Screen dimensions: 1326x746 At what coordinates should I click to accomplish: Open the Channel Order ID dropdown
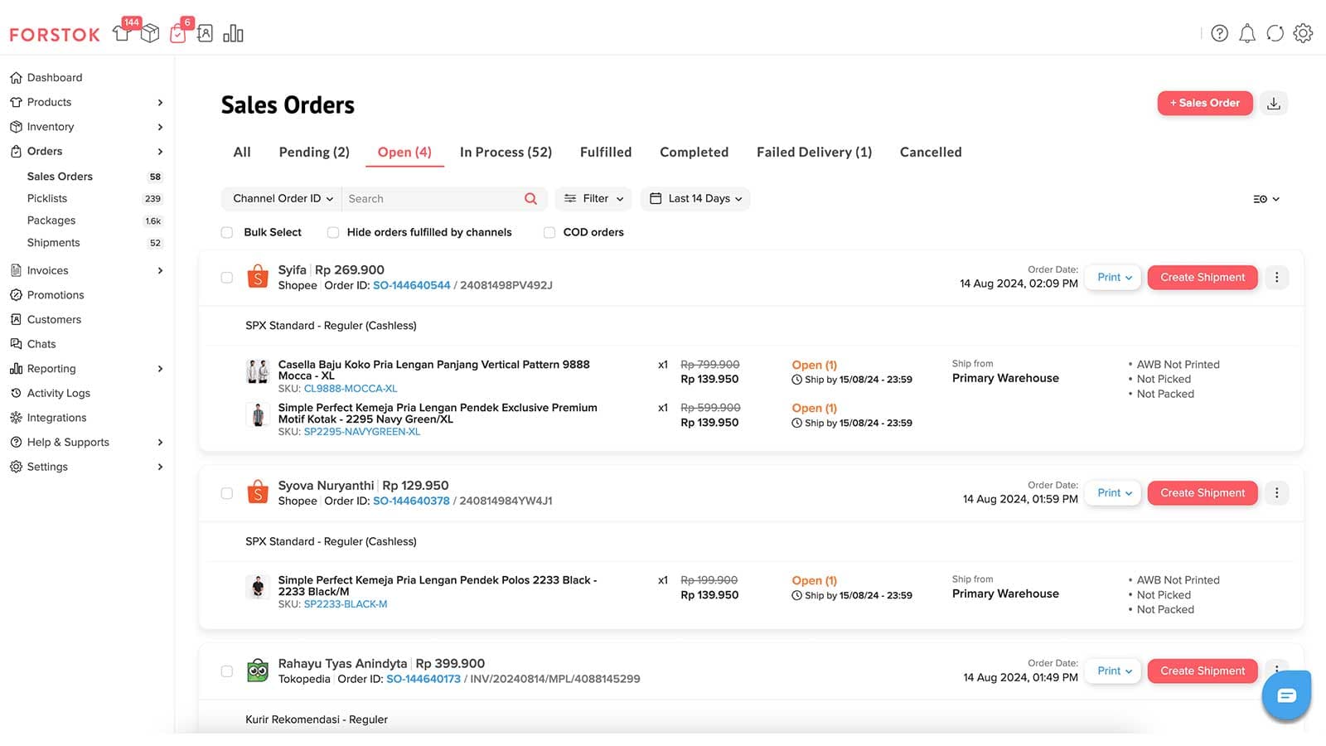pos(282,199)
